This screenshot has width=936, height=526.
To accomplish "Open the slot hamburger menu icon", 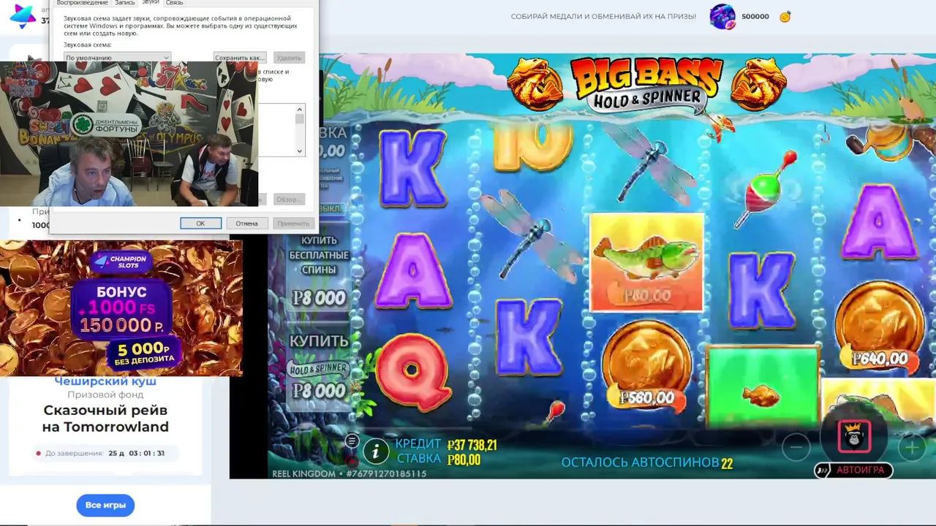I will tap(352, 441).
